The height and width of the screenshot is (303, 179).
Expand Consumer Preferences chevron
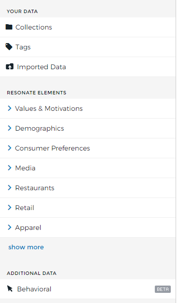pyautogui.click(x=10, y=148)
